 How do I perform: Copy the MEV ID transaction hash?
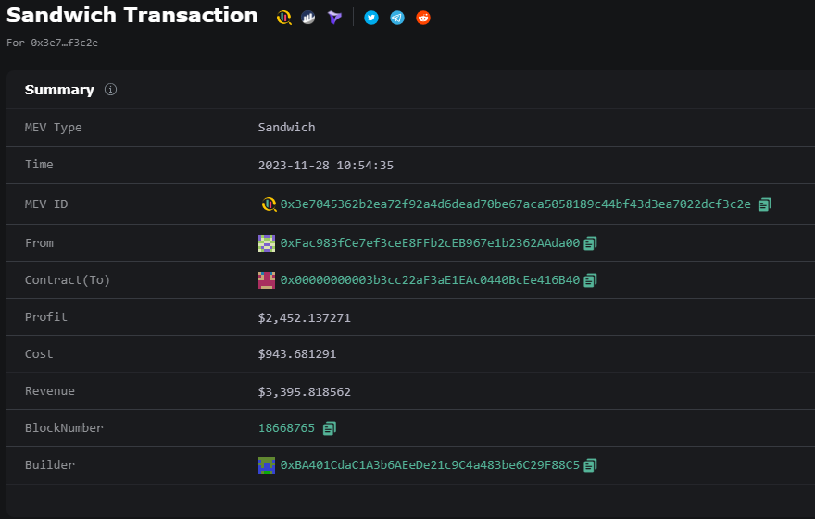pos(765,204)
